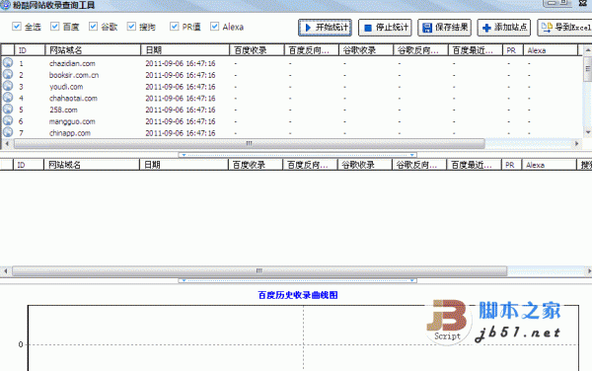
Task: Click lower table 百度收录 column header
Action: click(x=256, y=165)
